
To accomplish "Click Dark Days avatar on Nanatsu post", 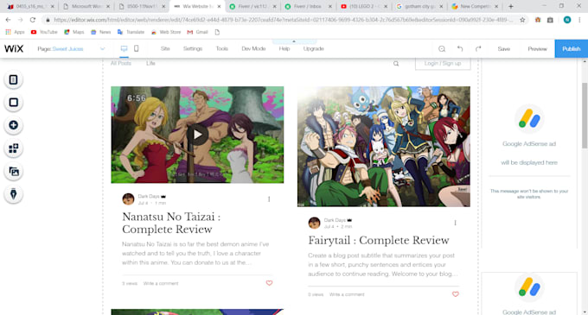I will [x=128, y=199].
